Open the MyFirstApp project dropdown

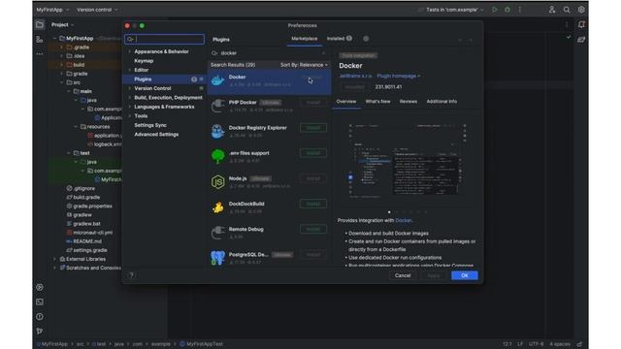(x=52, y=10)
